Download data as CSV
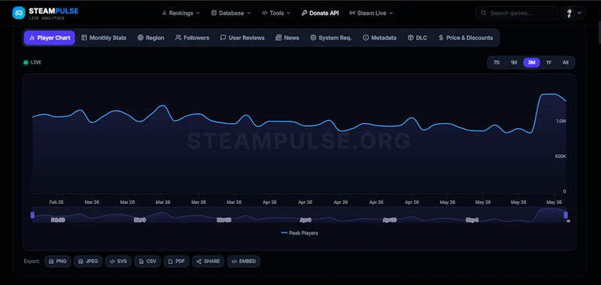 tap(147, 262)
